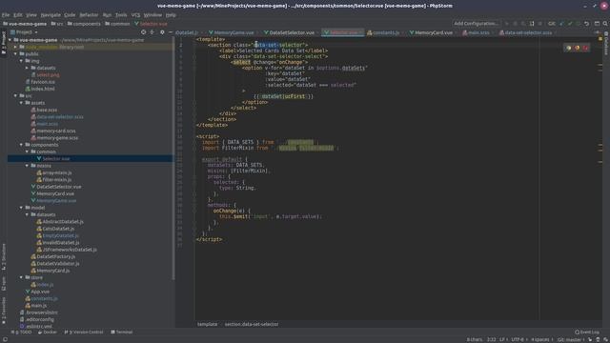Image resolution: width=610 pixels, height=343 pixels.
Task: Click the Git: master branch widget
Action: pyautogui.click(x=570, y=339)
